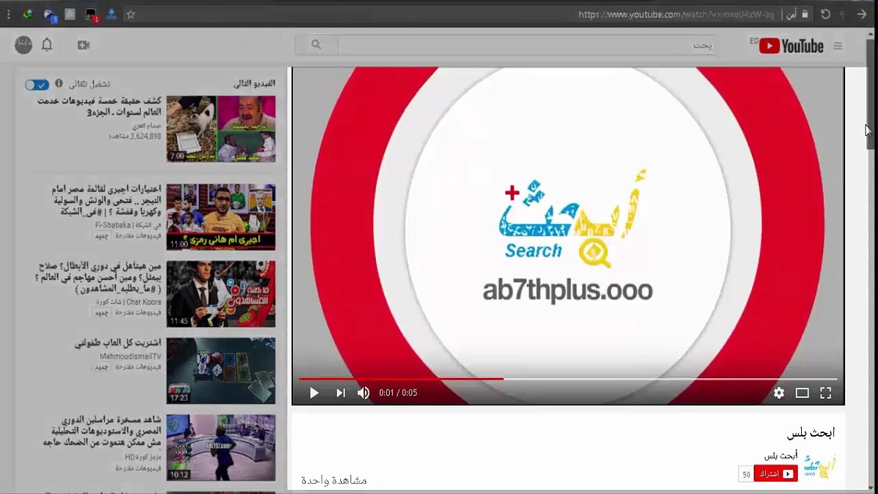Open video title مين هيتأهل في دوري الأبطال
Screen dimensions: 878x494
[x=98, y=277]
